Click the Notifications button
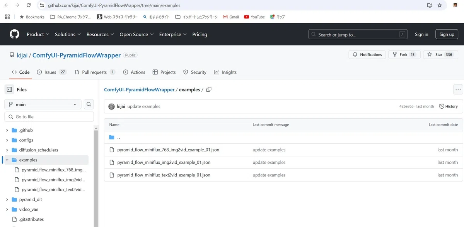464x227 pixels. click(367, 55)
